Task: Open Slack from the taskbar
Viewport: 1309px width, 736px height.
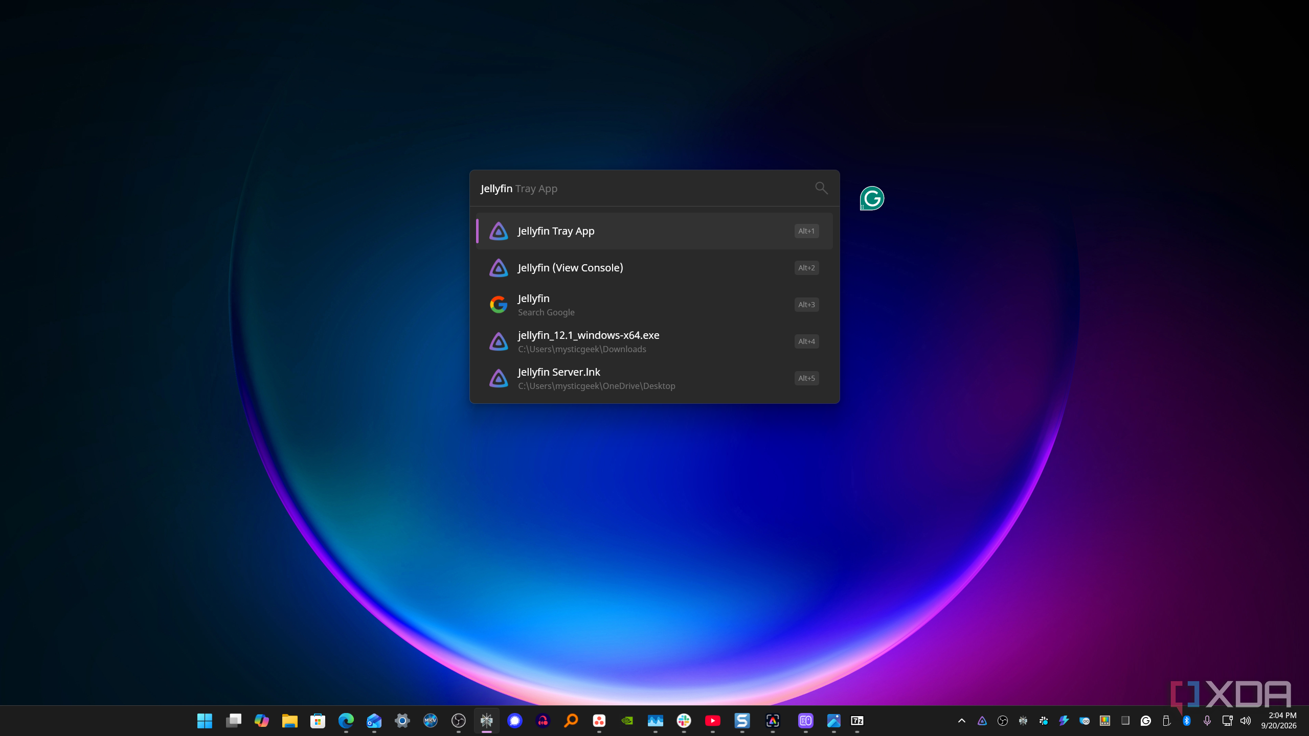Action: pyautogui.click(x=684, y=721)
